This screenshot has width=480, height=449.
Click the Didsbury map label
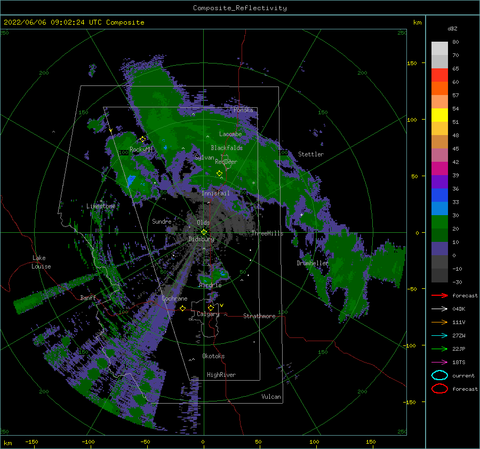(x=202, y=239)
